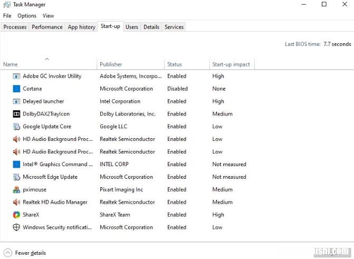
Task: Select the Start-up tab
Action: click(x=110, y=26)
